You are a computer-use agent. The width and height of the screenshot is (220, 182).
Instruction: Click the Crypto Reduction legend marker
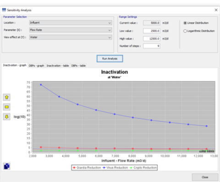click(x=131, y=168)
